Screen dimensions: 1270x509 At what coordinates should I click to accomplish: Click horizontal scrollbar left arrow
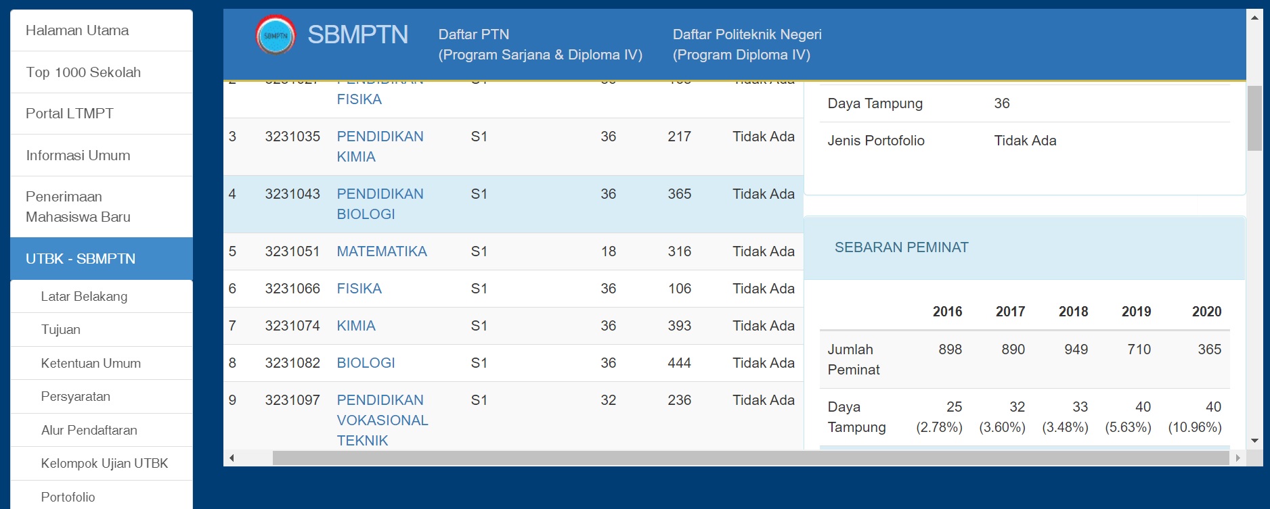(232, 458)
